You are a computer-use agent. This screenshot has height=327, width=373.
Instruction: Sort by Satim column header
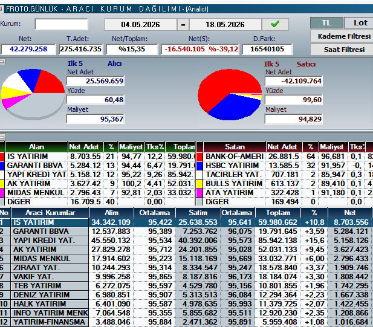click(x=198, y=213)
